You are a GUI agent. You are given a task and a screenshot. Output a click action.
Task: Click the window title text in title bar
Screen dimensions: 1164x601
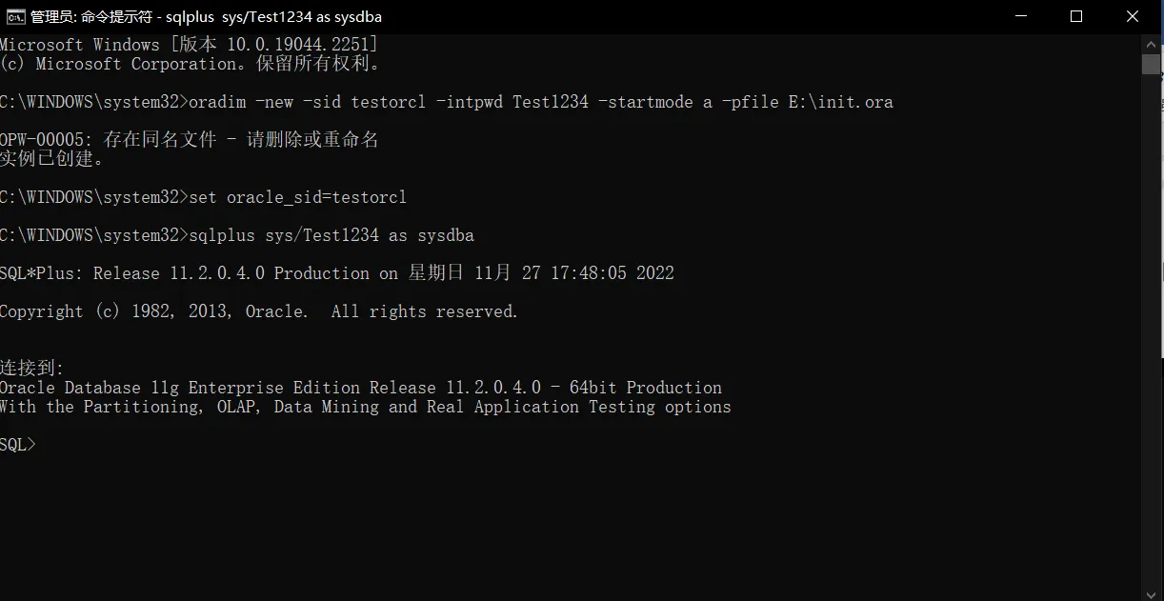point(206,16)
